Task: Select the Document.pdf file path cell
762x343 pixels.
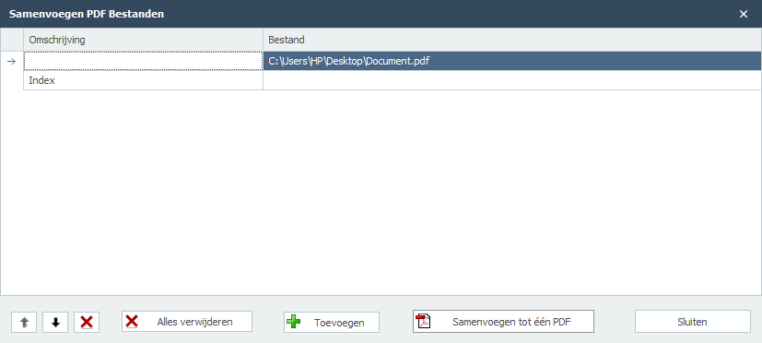Action: [512, 61]
